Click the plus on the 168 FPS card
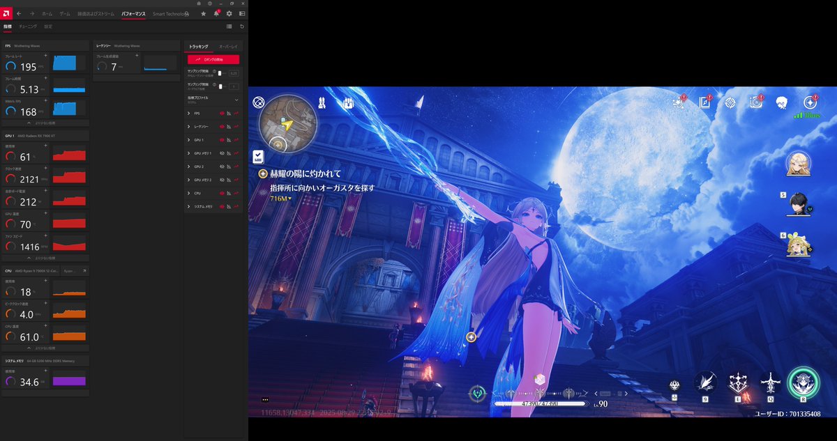Viewport: 837px width, 441px height. click(46, 100)
